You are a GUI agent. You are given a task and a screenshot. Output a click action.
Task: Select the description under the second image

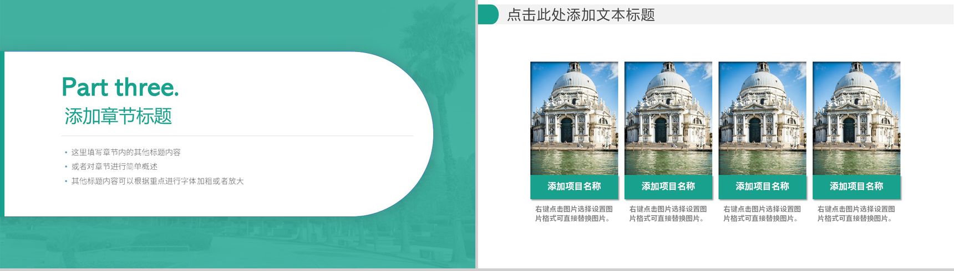(x=668, y=213)
